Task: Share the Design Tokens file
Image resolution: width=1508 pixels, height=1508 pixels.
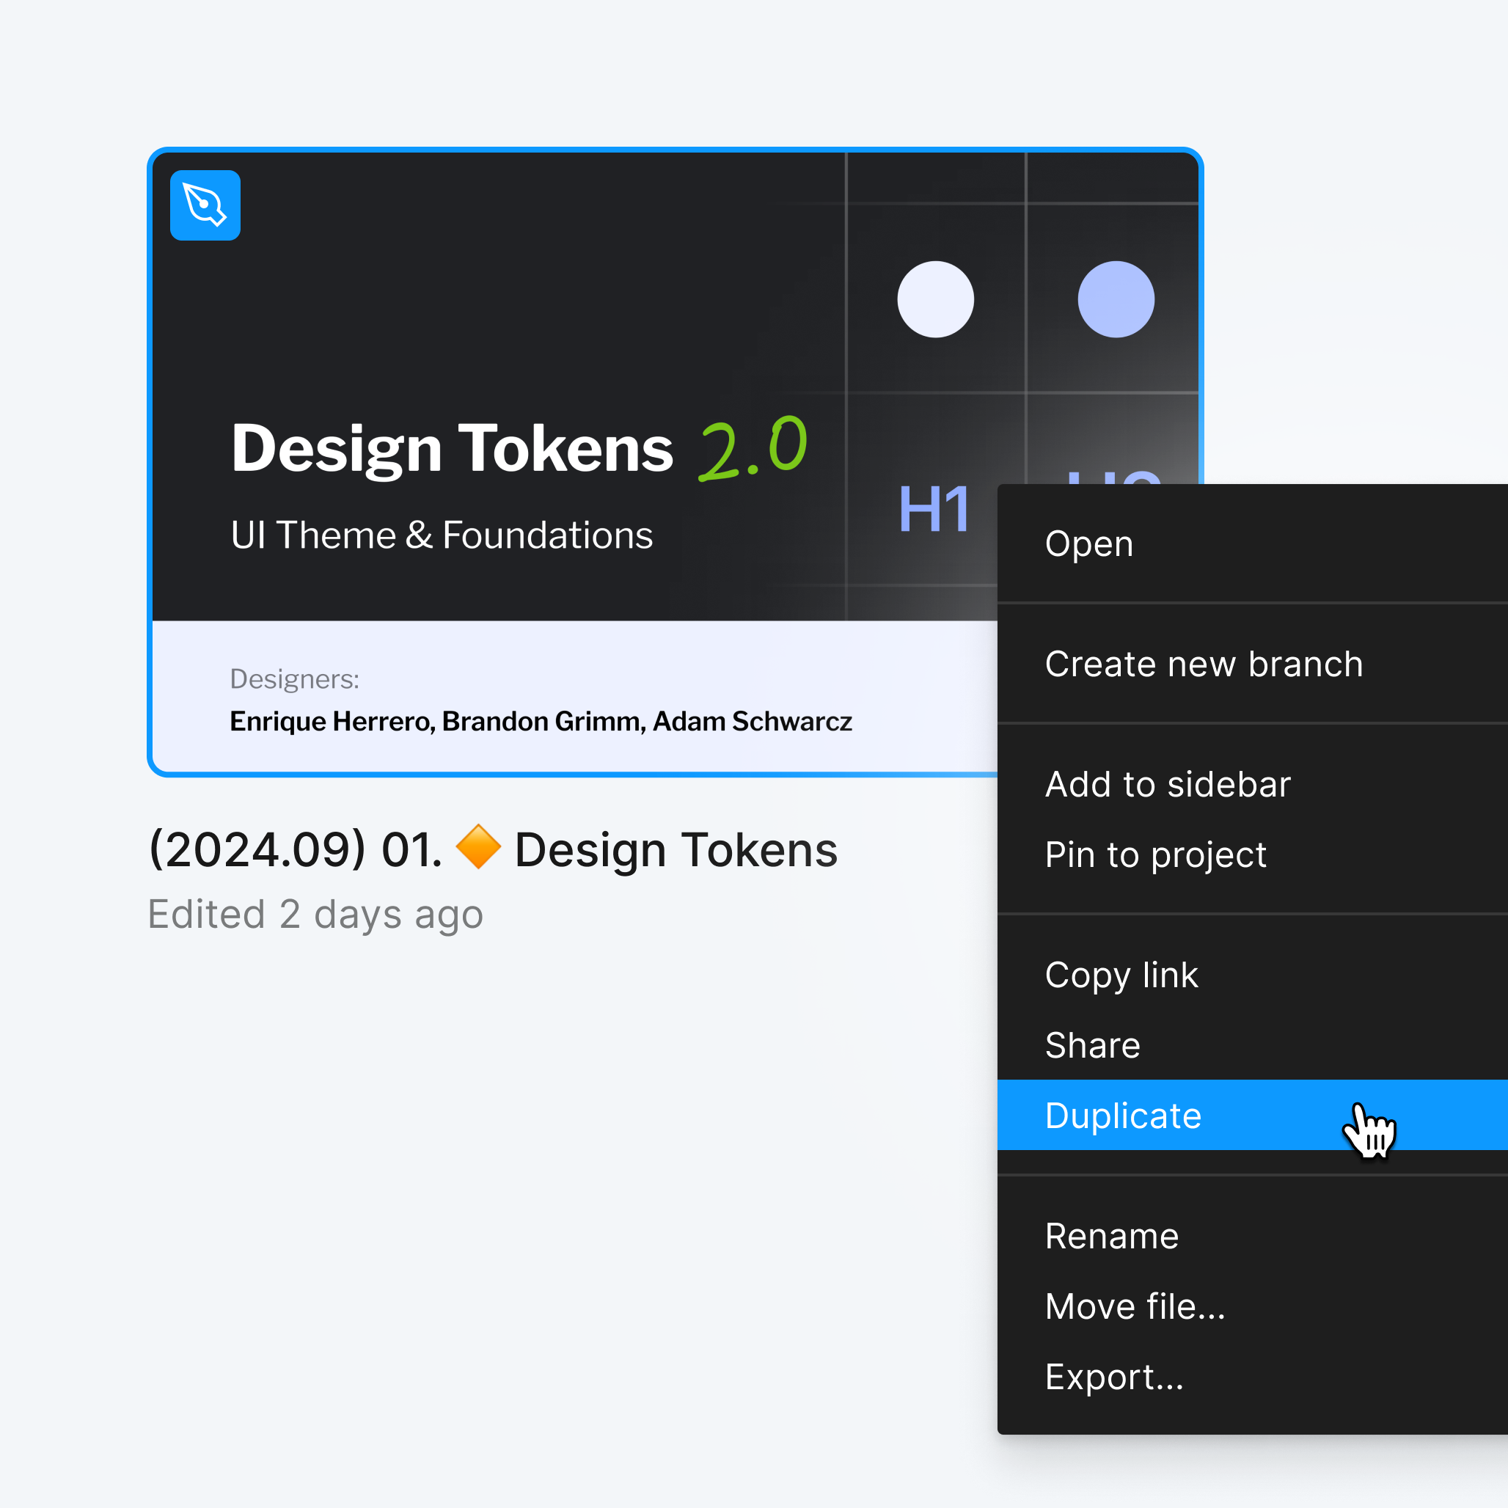Action: 1093,1045
